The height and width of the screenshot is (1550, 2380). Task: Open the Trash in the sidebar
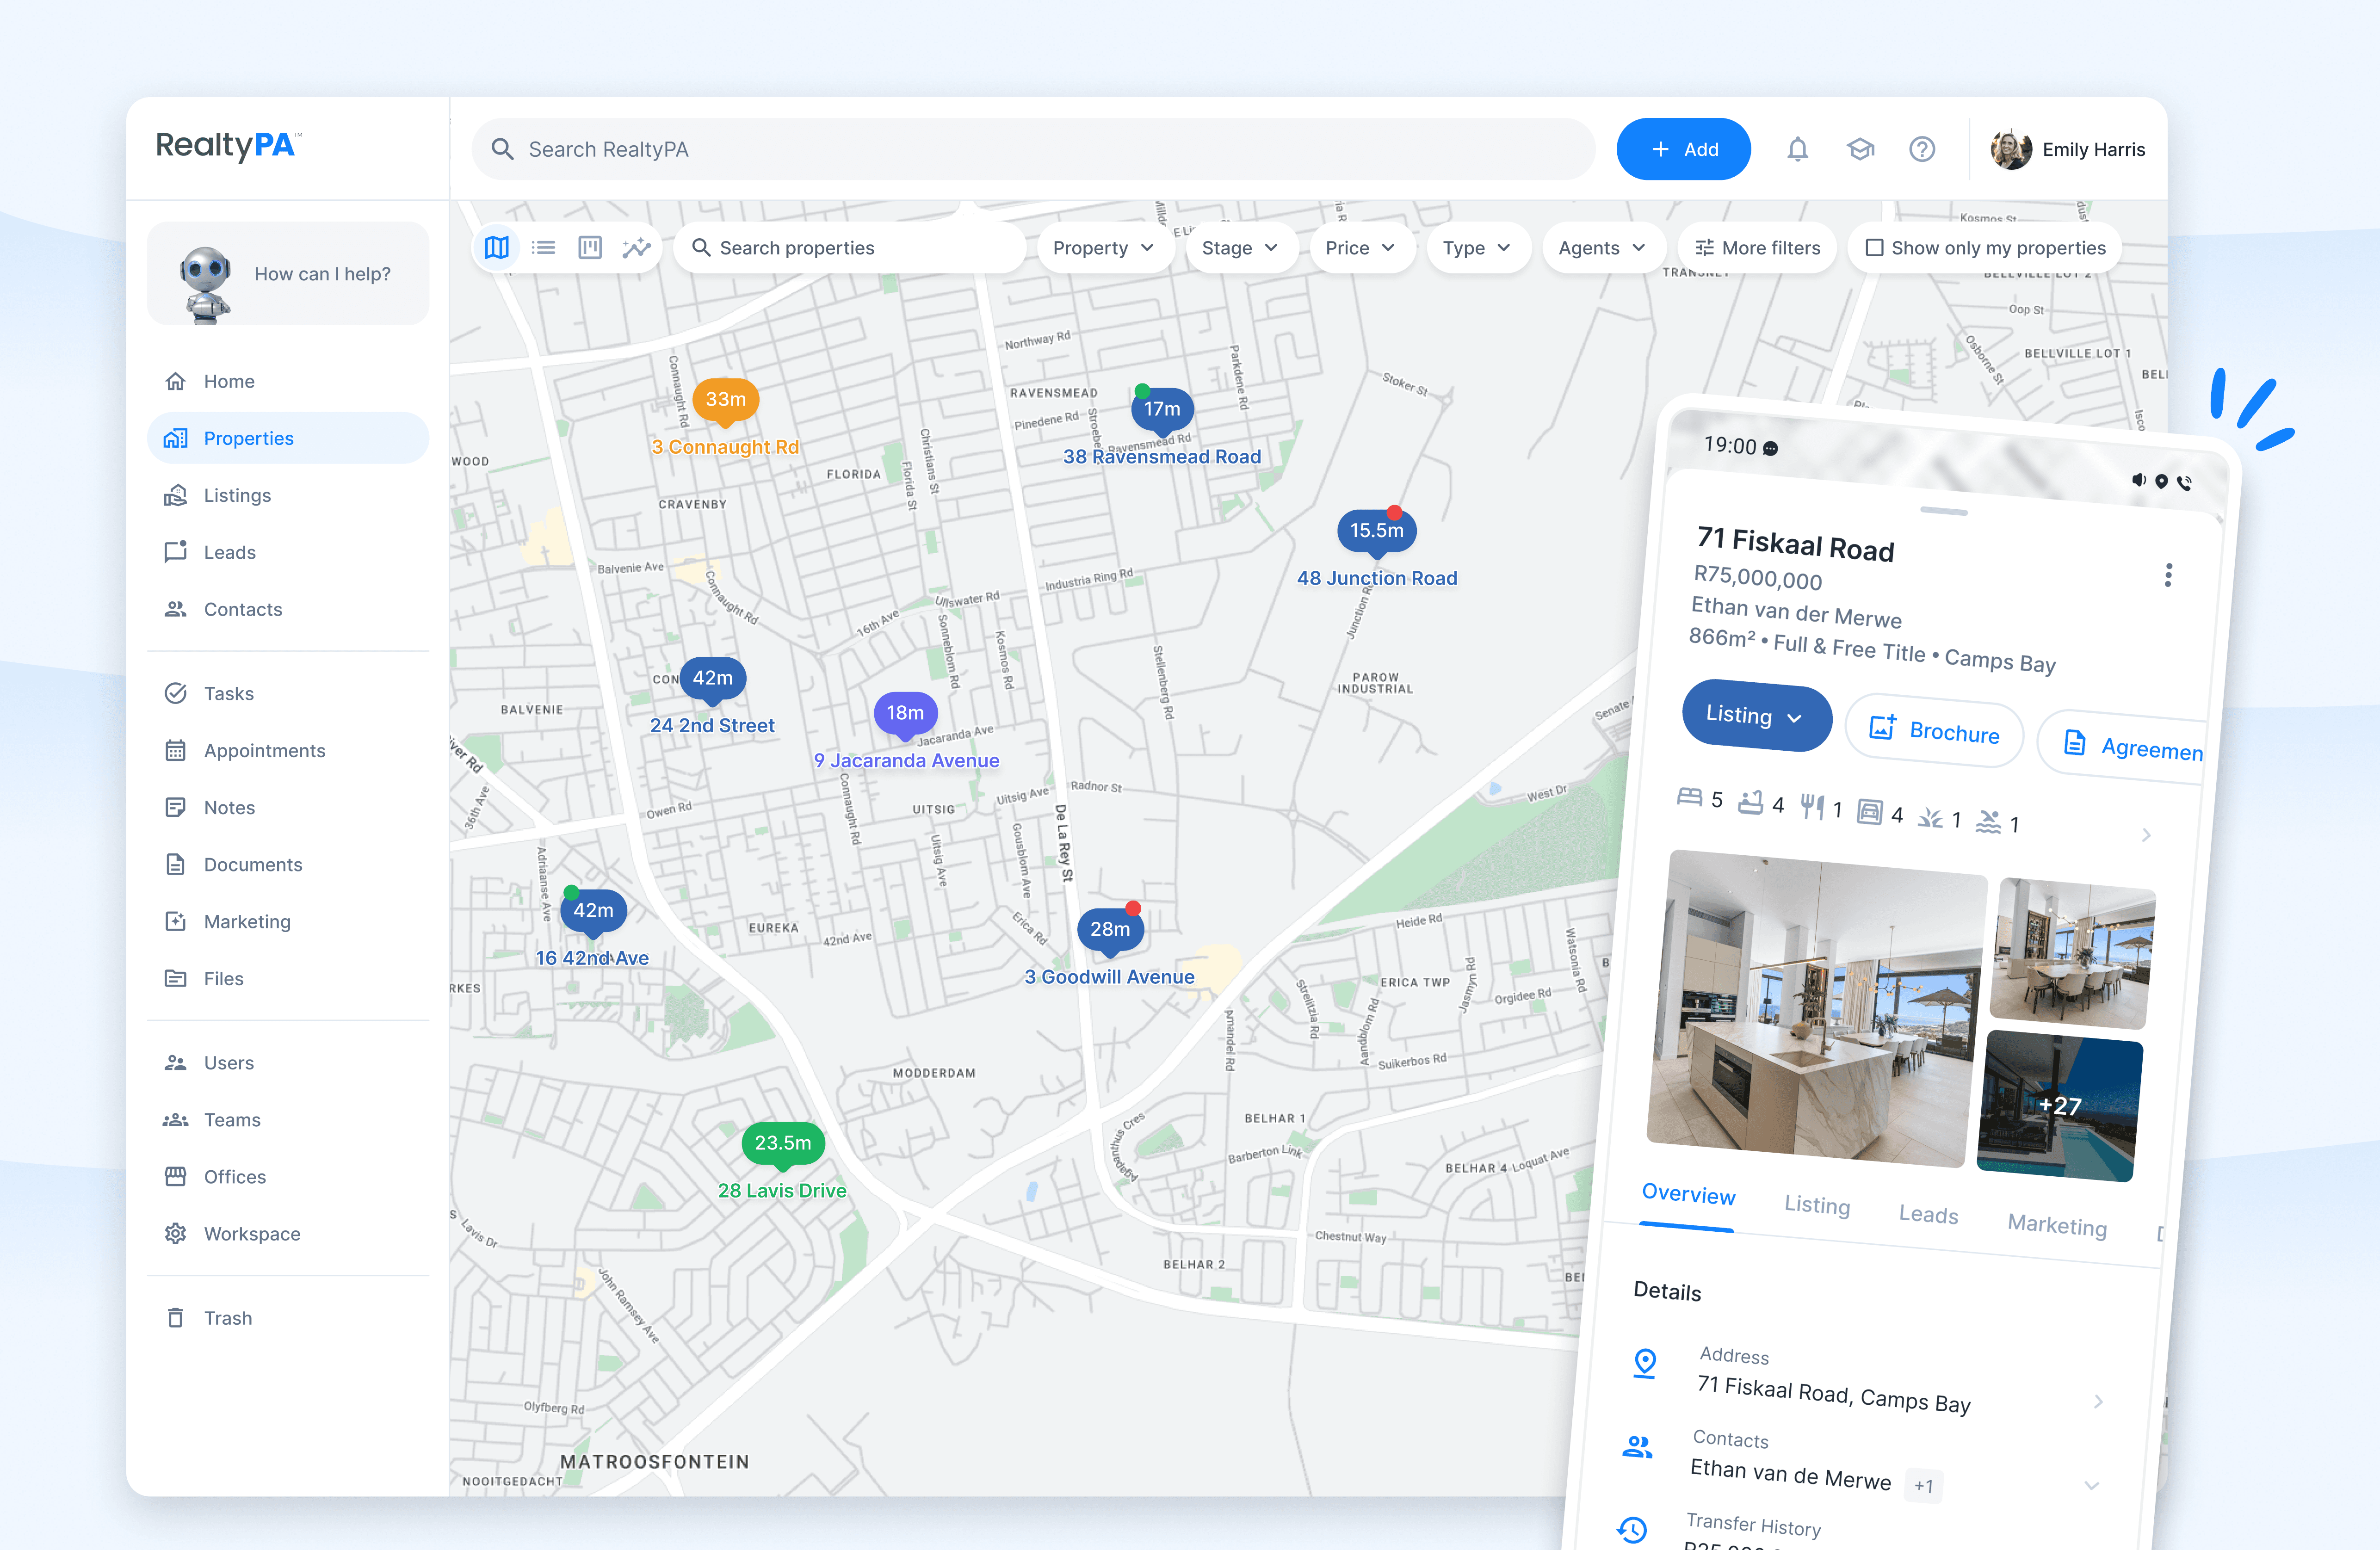click(228, 1317)
